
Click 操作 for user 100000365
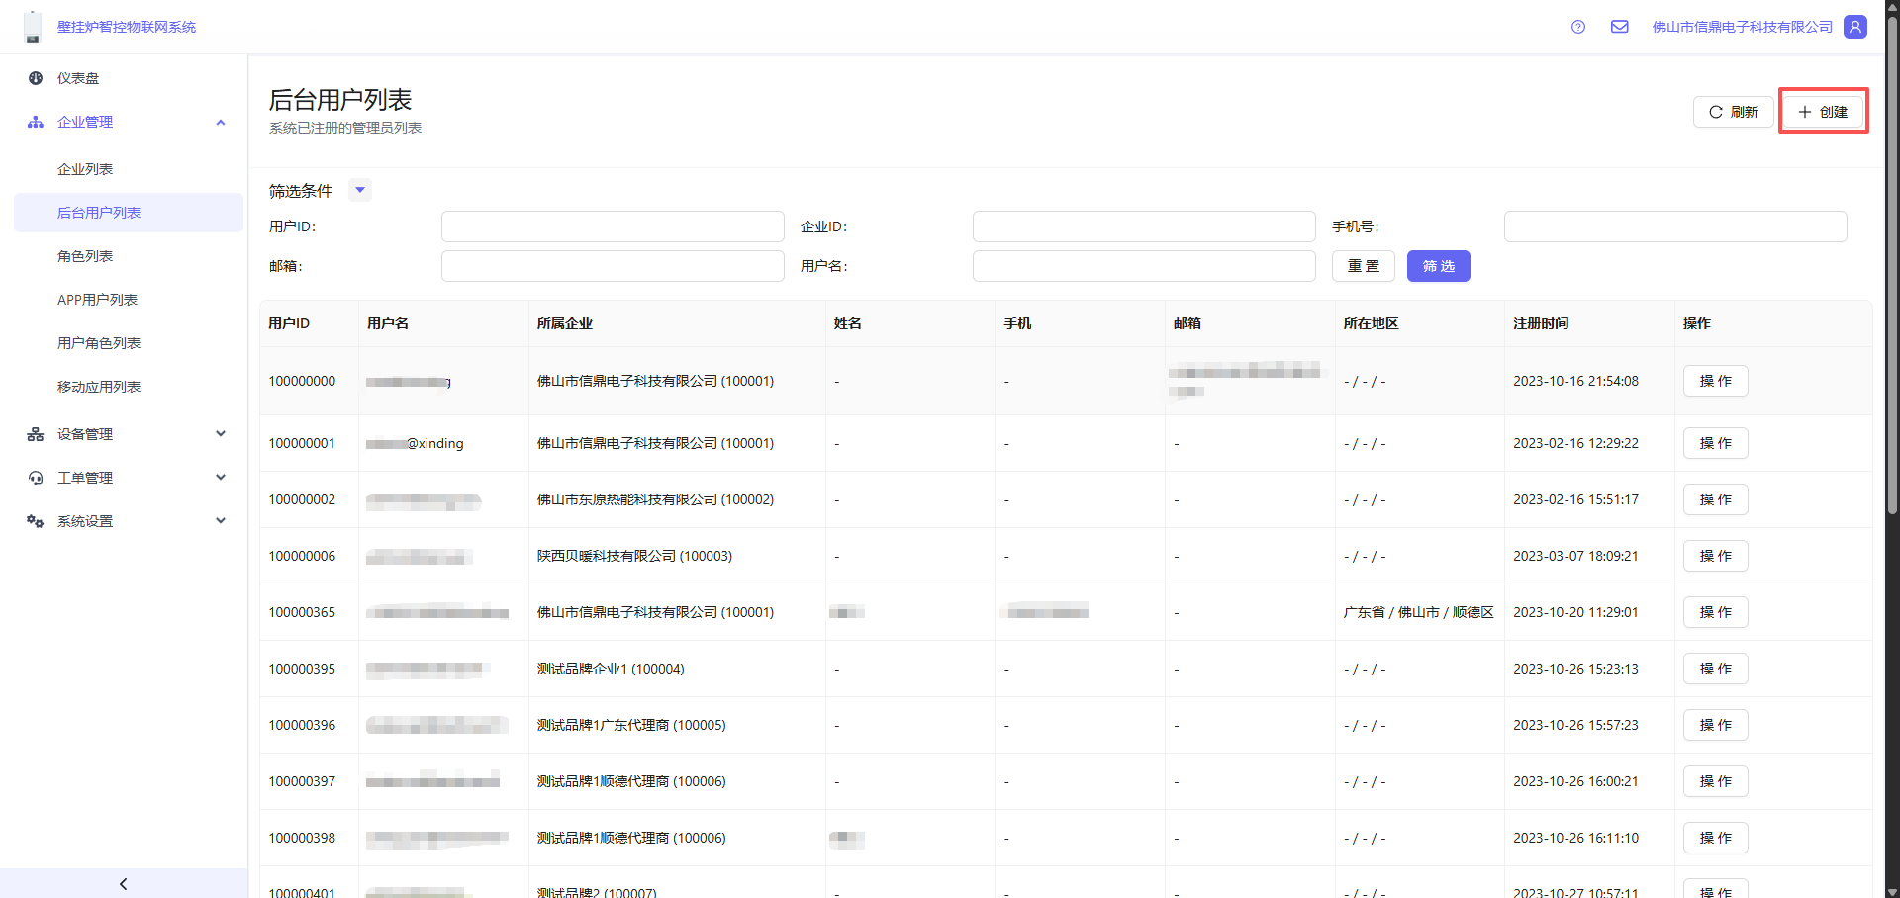tap(1715, 612)
